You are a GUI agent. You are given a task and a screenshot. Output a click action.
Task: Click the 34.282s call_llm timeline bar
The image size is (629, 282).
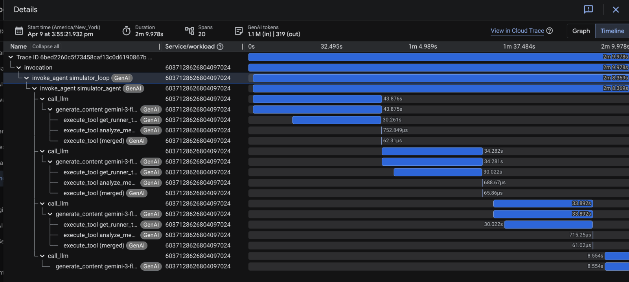pos(432,151)
